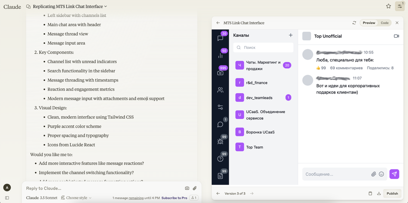This screenshot has height=203, width=408.
Task: Refresh the artifact preview
Action: tap(354, 23)
